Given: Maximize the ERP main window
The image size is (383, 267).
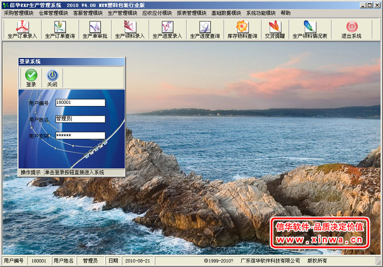Looking at the screenshot, I should pyautogui.click(x=370, y=5).
